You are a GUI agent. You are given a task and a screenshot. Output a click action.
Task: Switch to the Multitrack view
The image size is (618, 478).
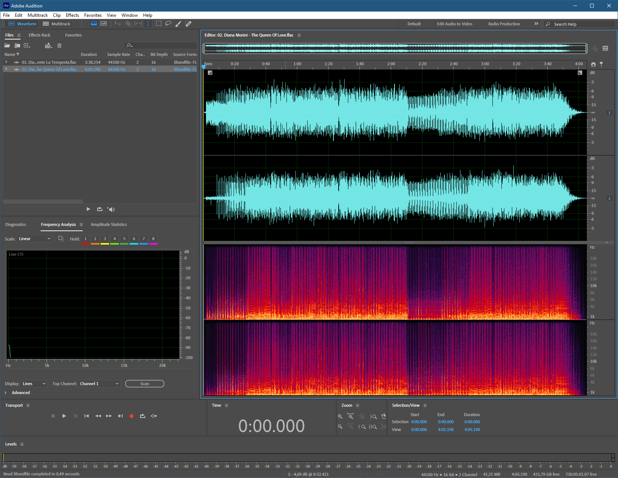click(57, 24)
